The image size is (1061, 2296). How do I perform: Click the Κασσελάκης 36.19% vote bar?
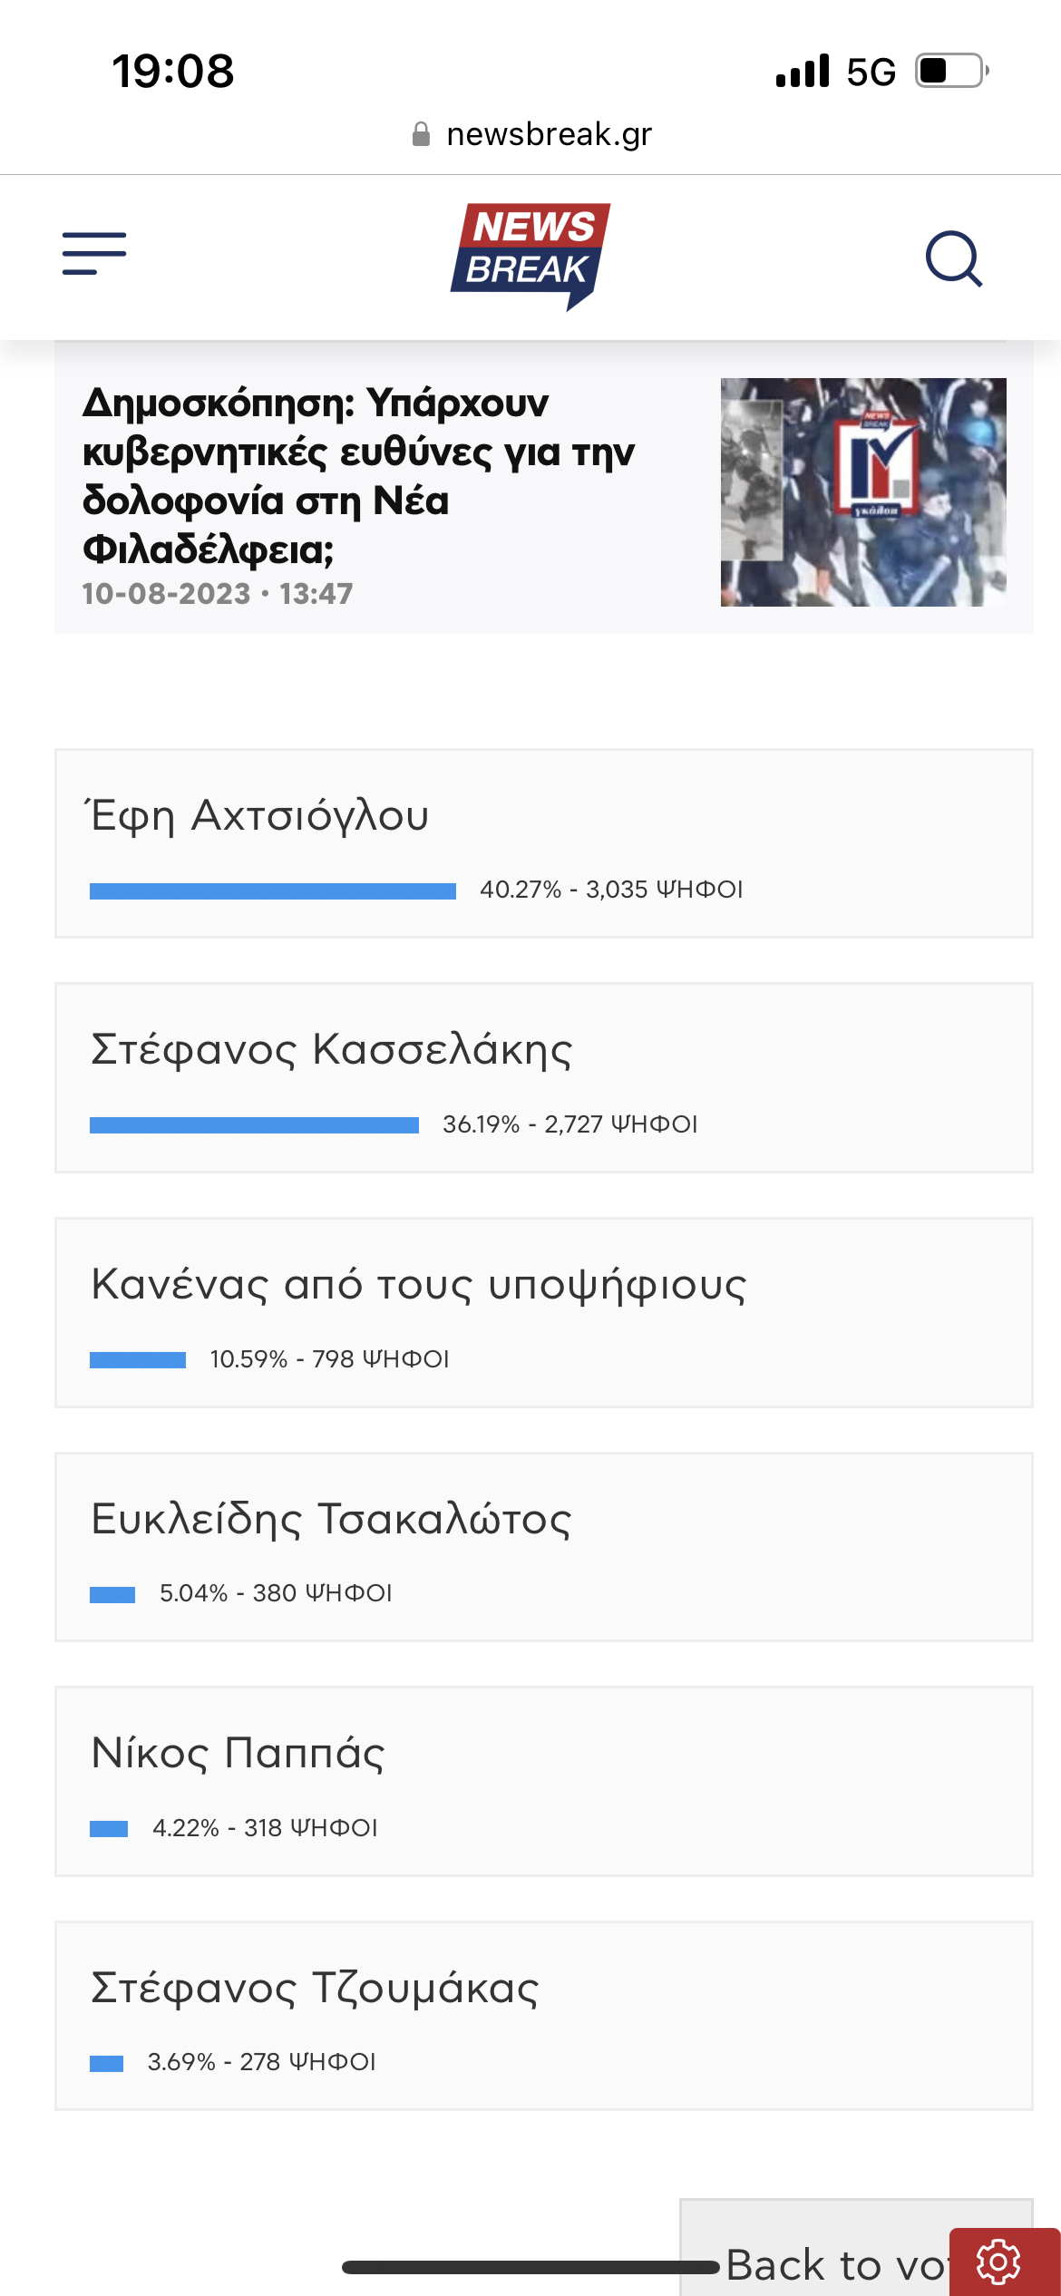pos(254,1125)
